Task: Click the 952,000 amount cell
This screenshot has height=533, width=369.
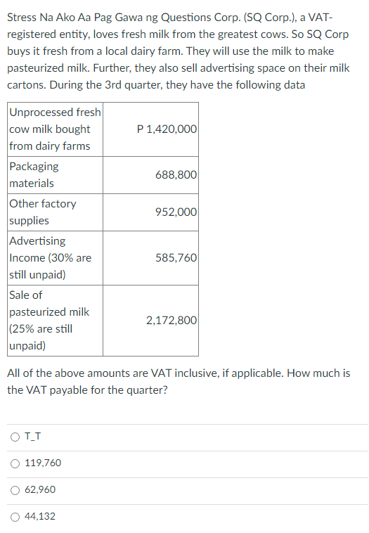Action: click(151, 212)
